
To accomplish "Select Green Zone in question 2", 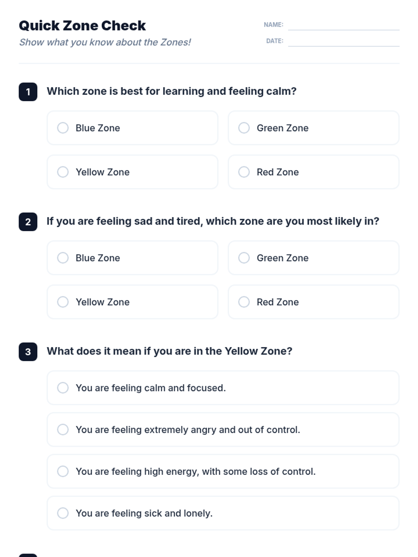I will 244,258.
